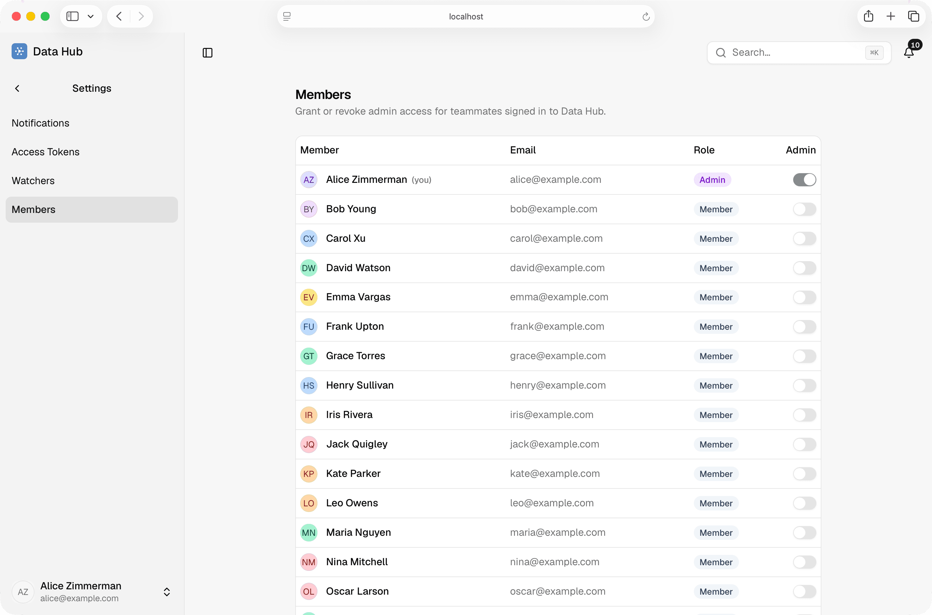The height and width of the screenshot is (615, 932).
Task: Click the localhost address bar
Action: 466,17
